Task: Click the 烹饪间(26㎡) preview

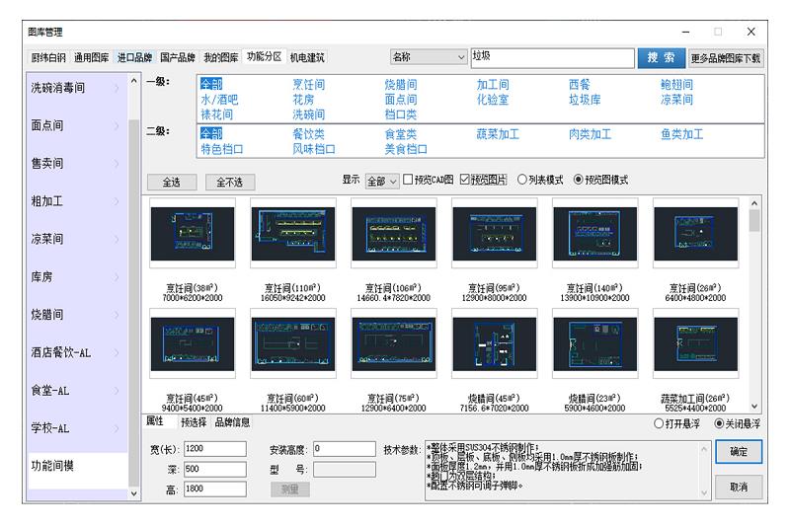Action: (696, 234)
